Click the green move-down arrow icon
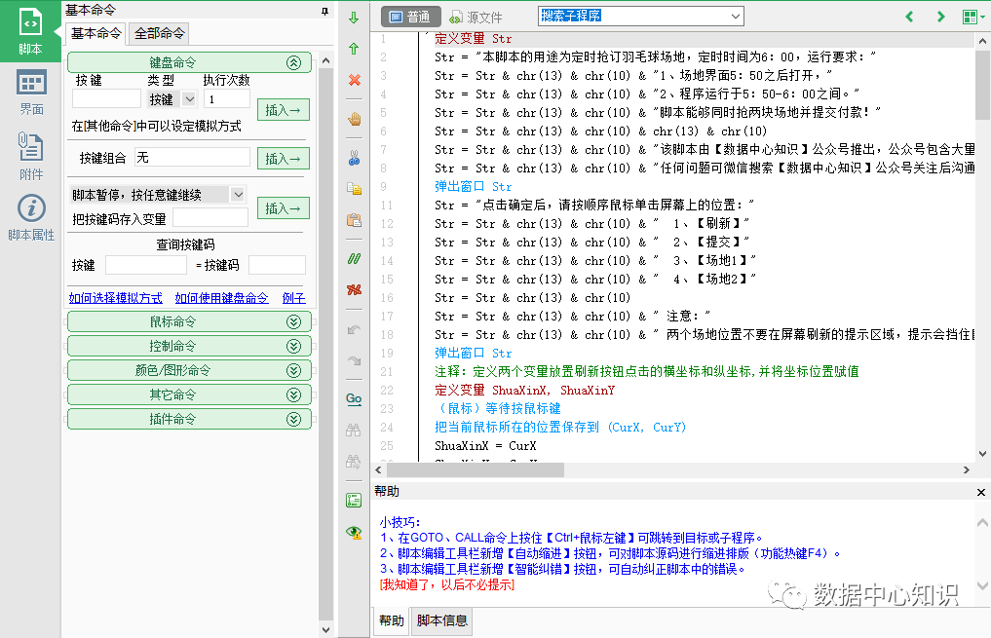991x638 pixels. coord(354,18)
